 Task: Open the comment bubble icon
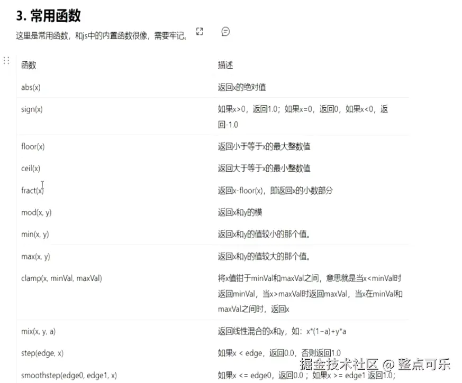[225, 31]
